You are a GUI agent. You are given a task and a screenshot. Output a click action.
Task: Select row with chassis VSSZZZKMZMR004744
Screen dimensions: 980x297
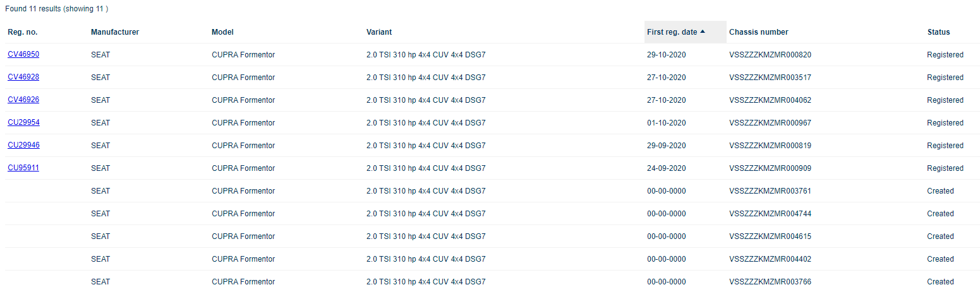(x=770, y=214)
